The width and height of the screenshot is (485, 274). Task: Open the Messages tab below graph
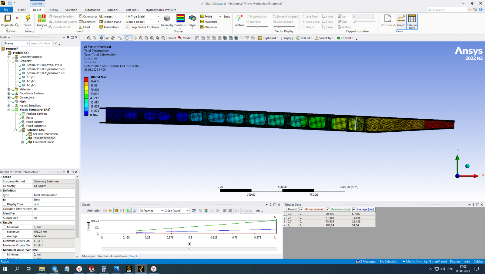[x=89, y=256]
